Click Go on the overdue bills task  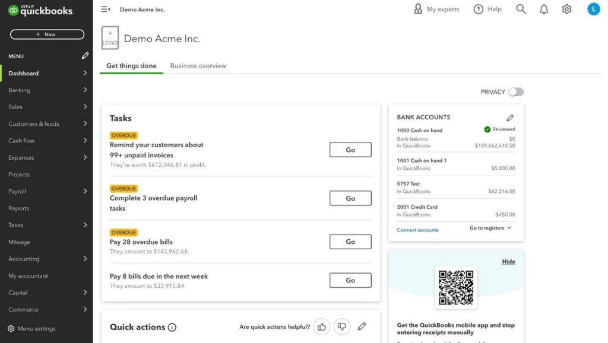click(350, 242)
